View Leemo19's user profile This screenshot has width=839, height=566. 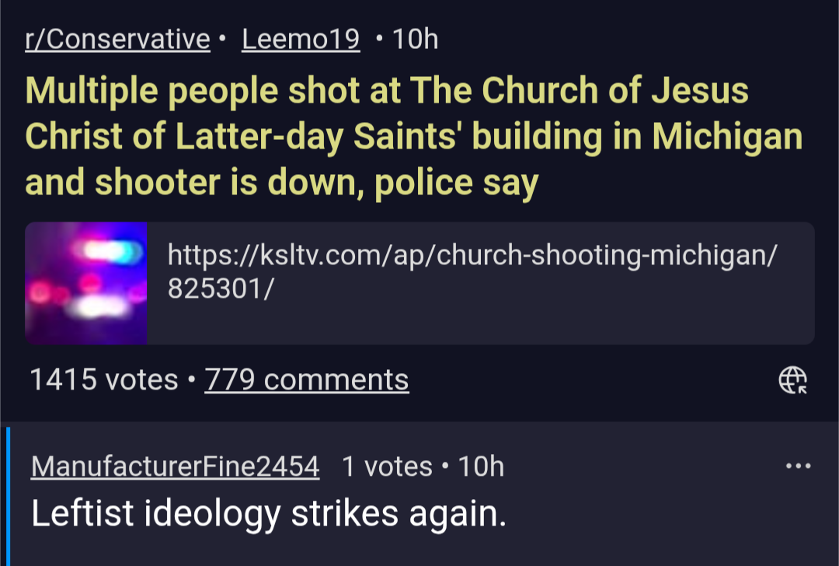click(x=301, y=39)
